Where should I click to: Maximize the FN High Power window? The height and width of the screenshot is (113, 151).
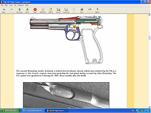tap(145, 2)
